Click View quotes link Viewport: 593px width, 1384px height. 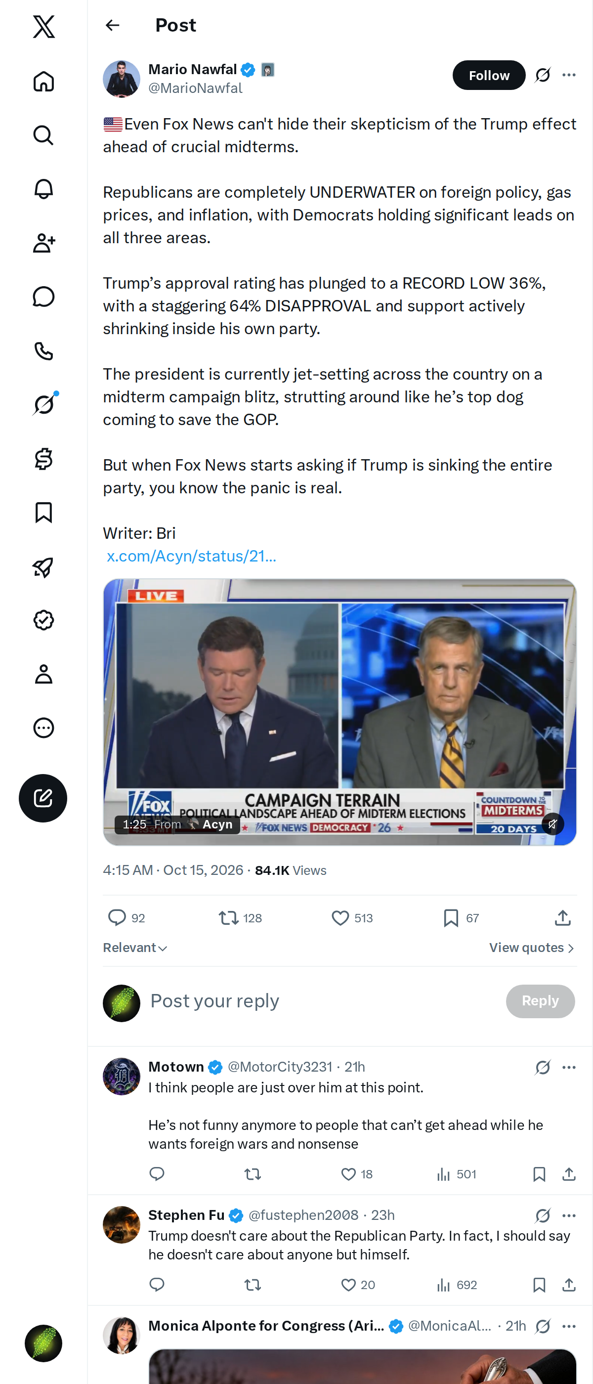pyautogui.click(x=532, y=948)
